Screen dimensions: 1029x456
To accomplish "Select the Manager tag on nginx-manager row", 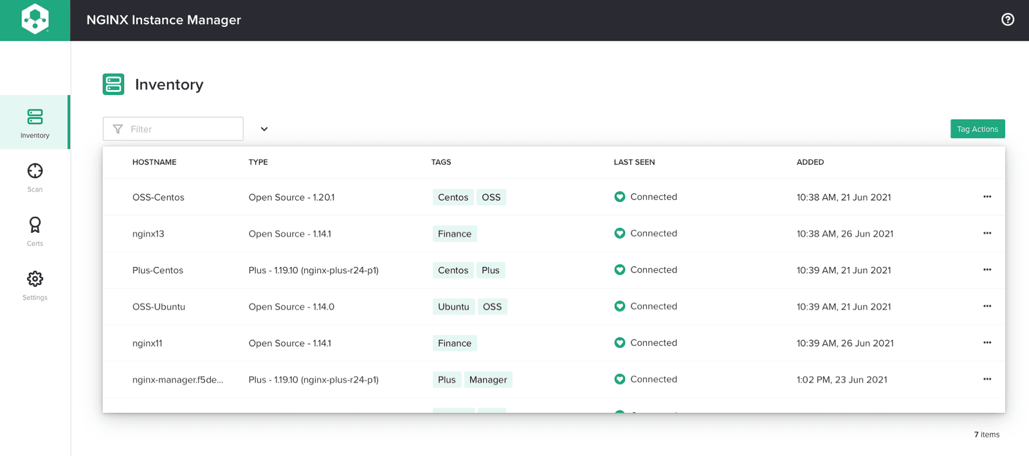I will [x=488, y=380].
